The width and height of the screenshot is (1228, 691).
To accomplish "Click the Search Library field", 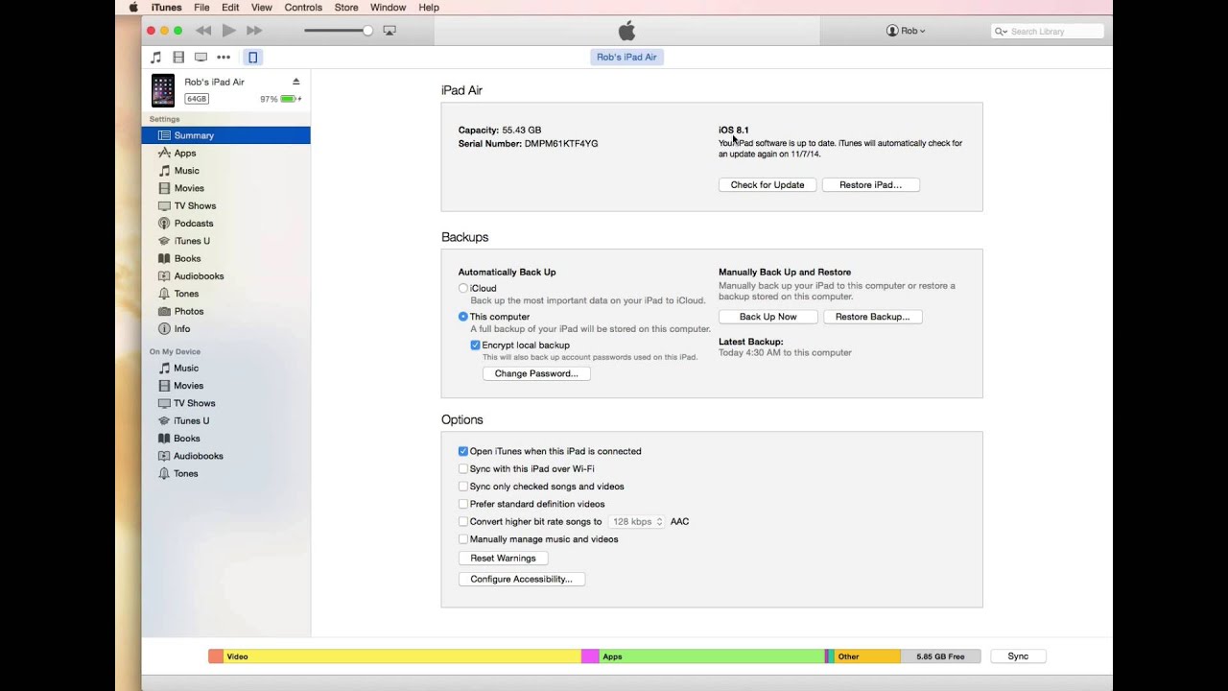I will click(x=1048, y=32).
